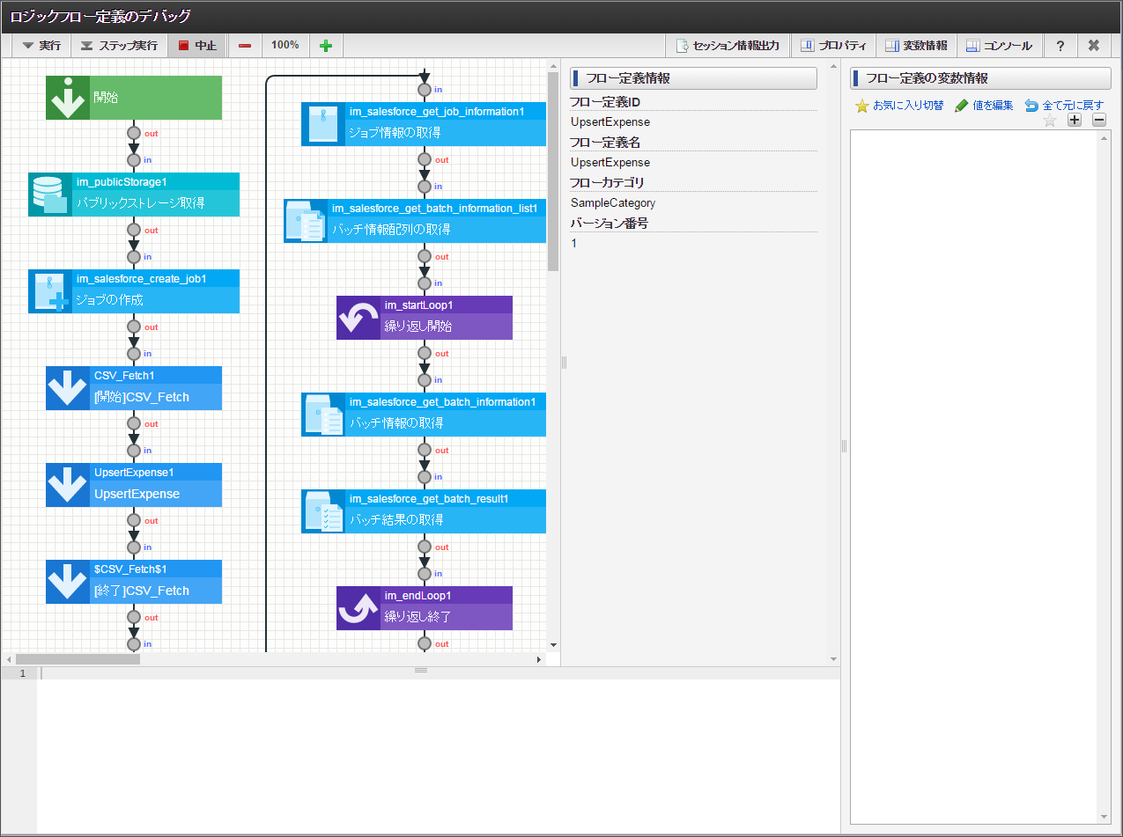Click canvas scrollbar down arrow

pos(553,644)
